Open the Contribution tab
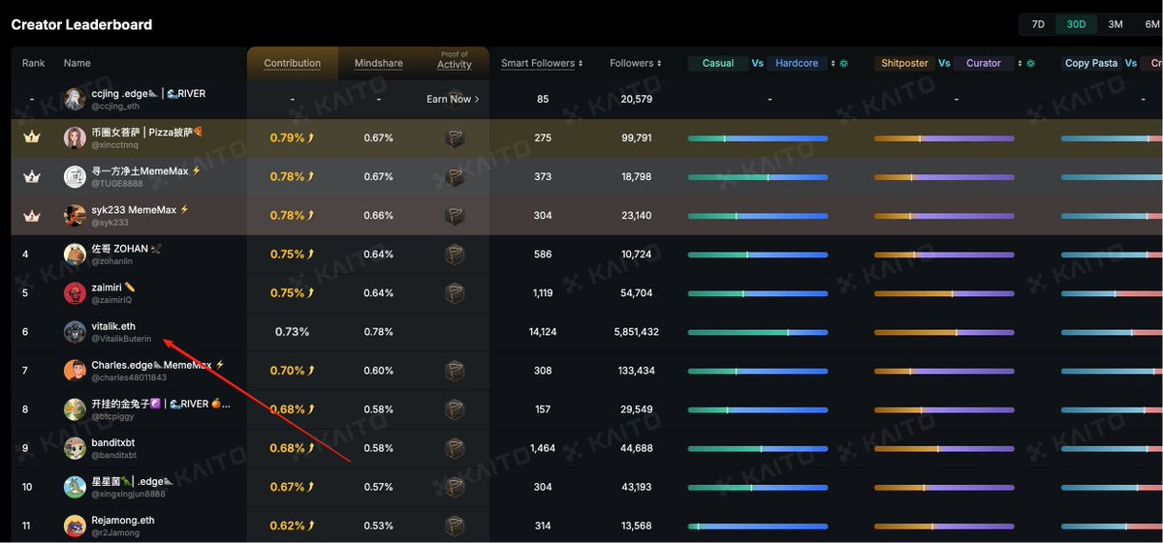 (x=293, y=63)
